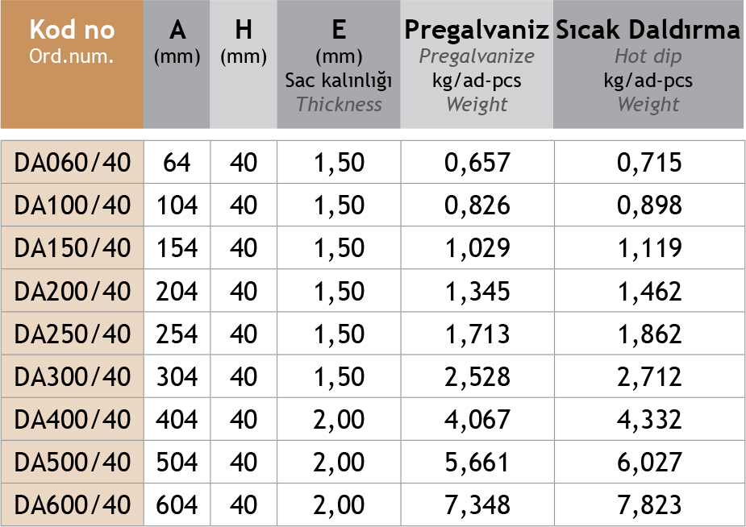Select hot dip weight value 7,823

coord(649,504)
